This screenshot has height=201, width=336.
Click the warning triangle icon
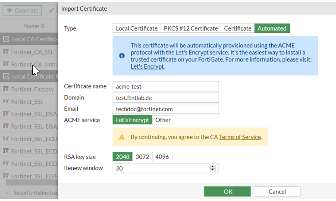122,137
